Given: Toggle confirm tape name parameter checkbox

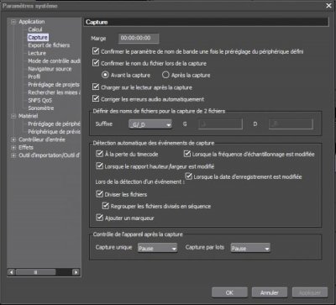Looking at the screenshot, I should coord(96,51).
